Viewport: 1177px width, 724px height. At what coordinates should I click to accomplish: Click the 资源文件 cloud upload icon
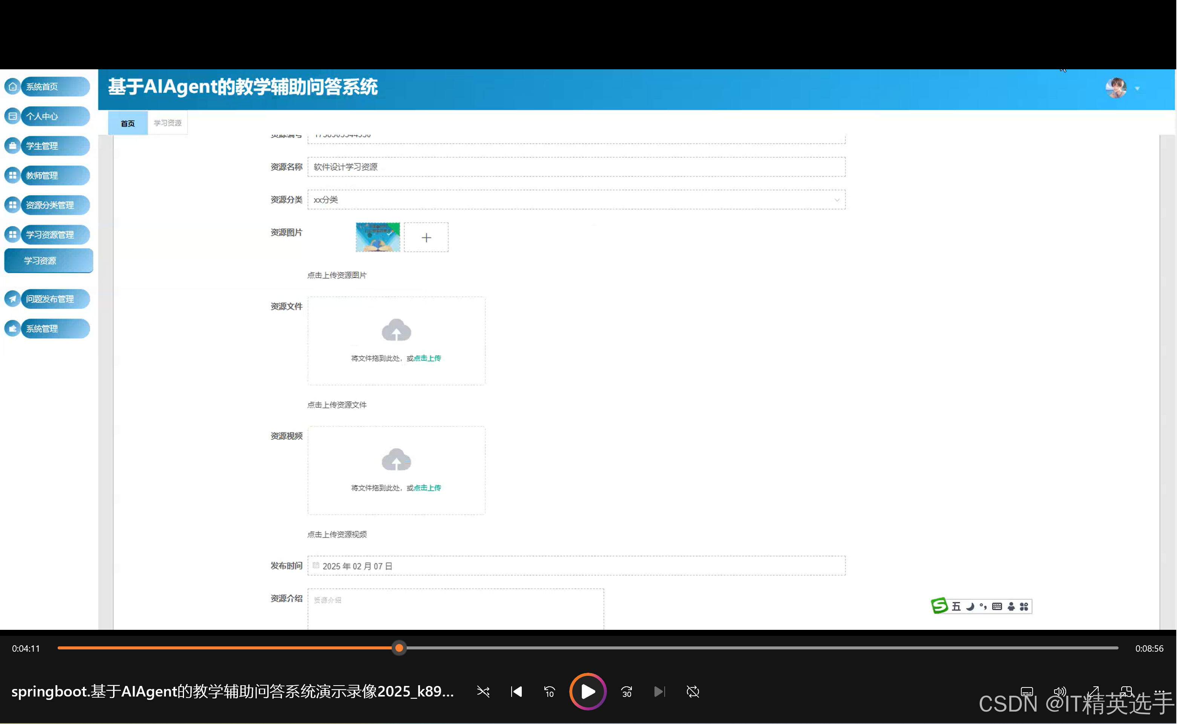(x=396, y=330)
